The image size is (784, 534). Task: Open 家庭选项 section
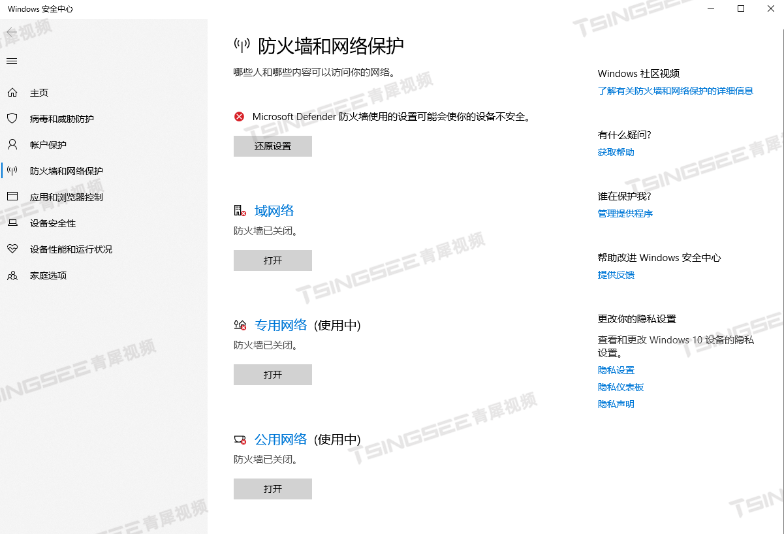pos(48,275)
